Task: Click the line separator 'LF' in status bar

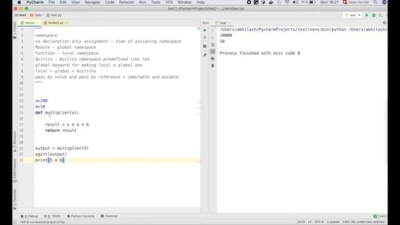Action: click(x=309, y=222)
